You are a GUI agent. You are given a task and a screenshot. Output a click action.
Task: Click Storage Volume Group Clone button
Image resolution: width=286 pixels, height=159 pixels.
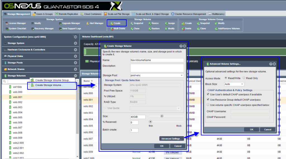pyautogui.click(x=201, y=29)
